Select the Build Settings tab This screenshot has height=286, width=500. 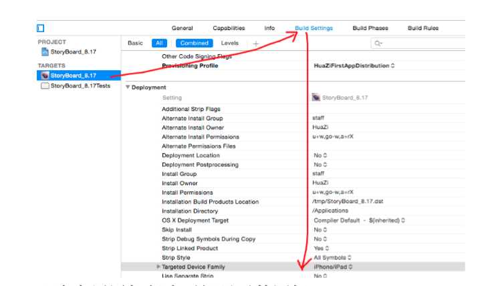[314, 28]
